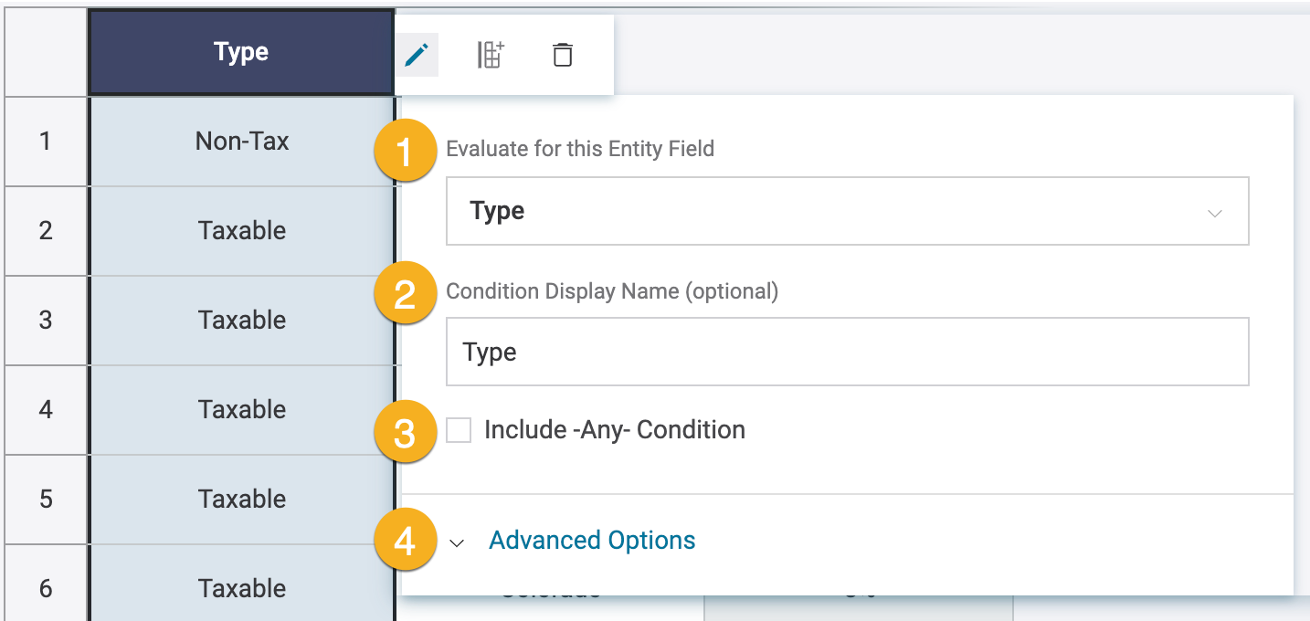
Task: Select the Type column header
Action: 241,53
